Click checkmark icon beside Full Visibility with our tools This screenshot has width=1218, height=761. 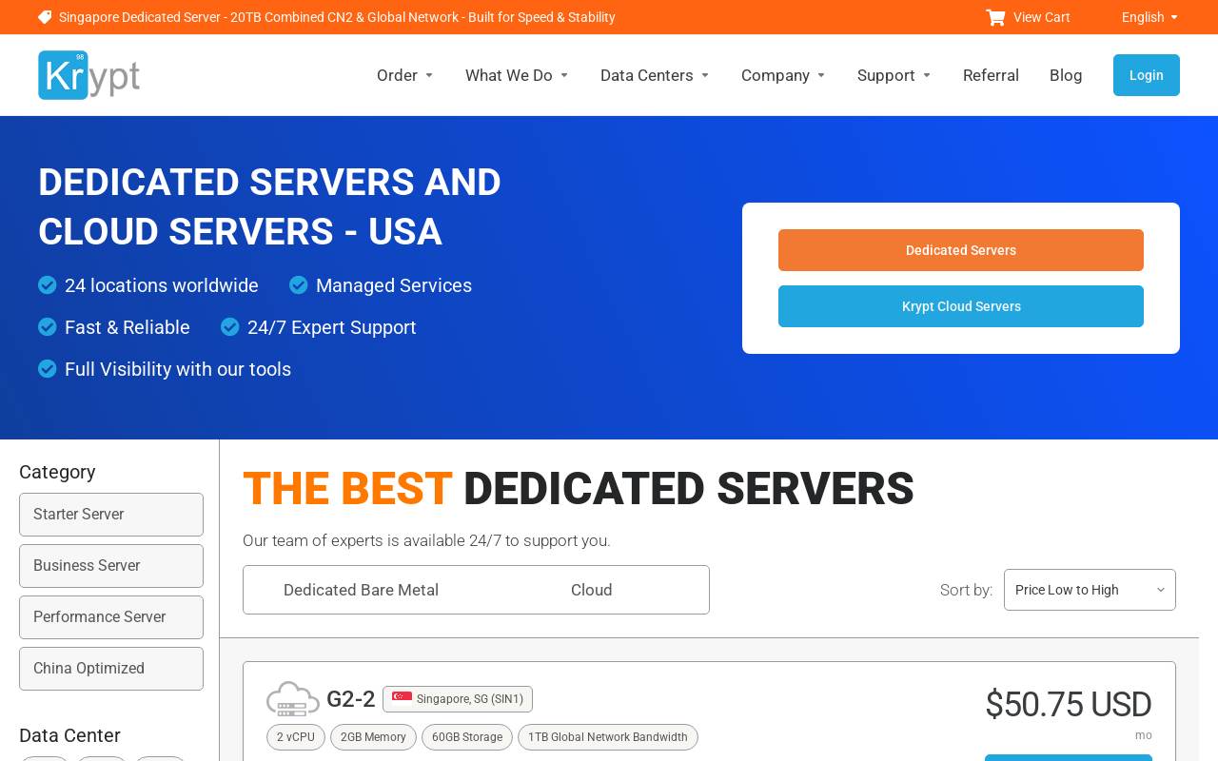click(48, 369)
